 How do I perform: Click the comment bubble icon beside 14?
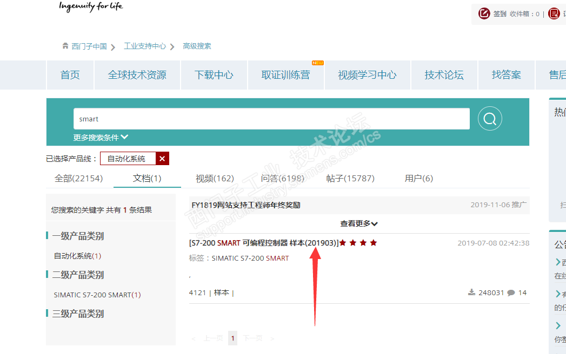[511, 292]
